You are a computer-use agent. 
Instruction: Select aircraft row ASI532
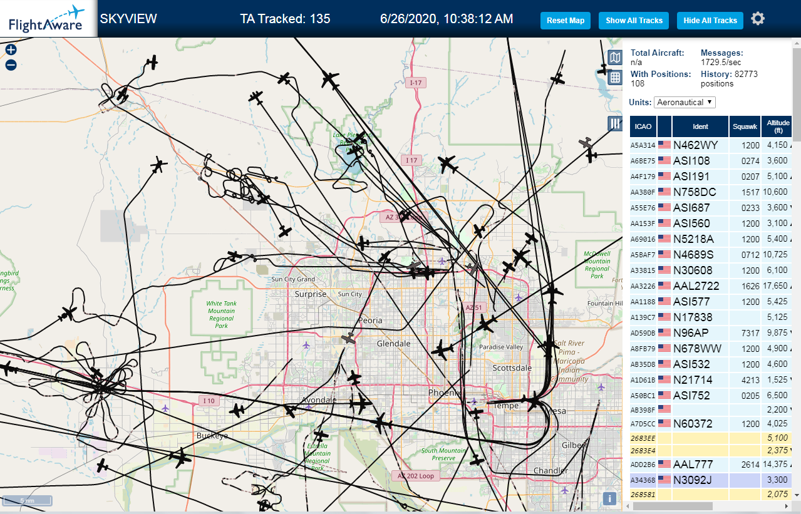coord(711,364)
